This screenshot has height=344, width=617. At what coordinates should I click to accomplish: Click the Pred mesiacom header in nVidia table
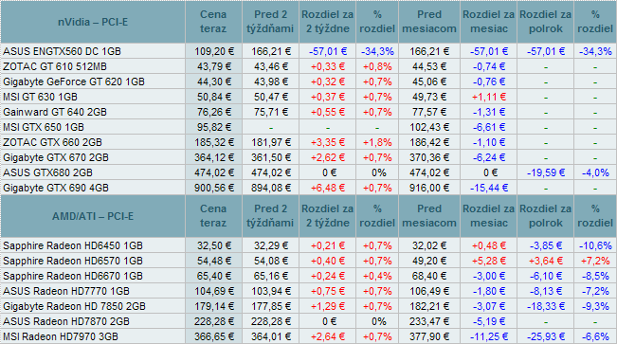tap(429, 22)
